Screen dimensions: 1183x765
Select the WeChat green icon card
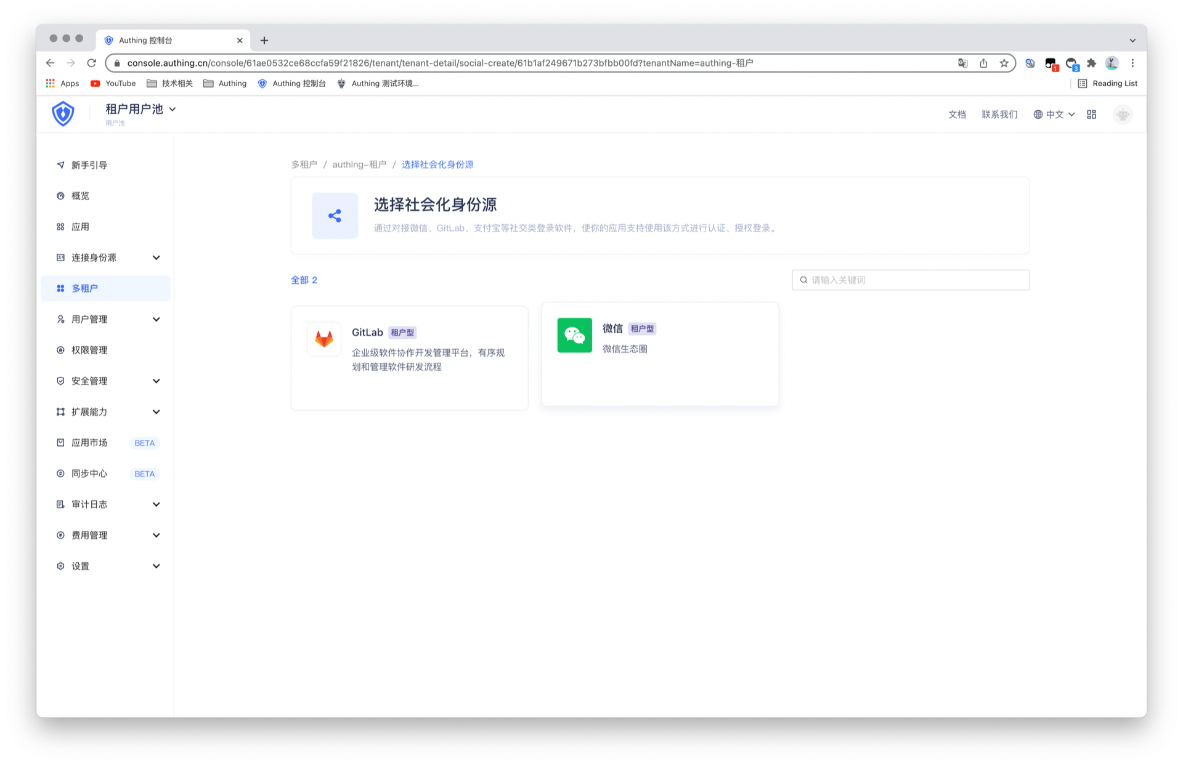574,335
